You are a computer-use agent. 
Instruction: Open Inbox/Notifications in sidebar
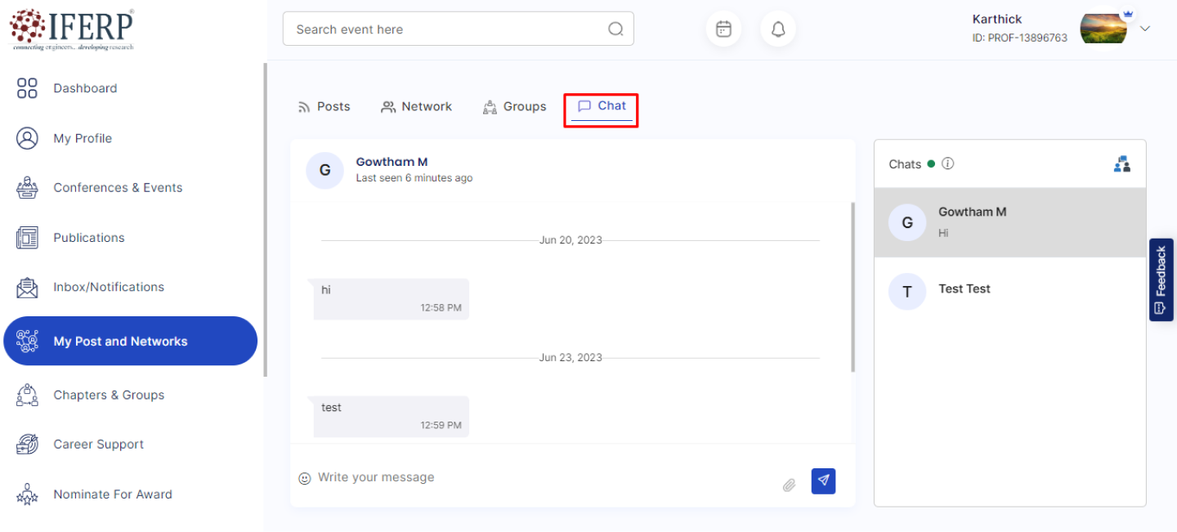(109, 287)
